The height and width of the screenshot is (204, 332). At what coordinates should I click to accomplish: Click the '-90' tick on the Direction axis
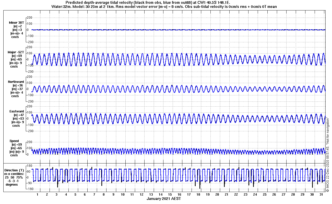(29, 183)
